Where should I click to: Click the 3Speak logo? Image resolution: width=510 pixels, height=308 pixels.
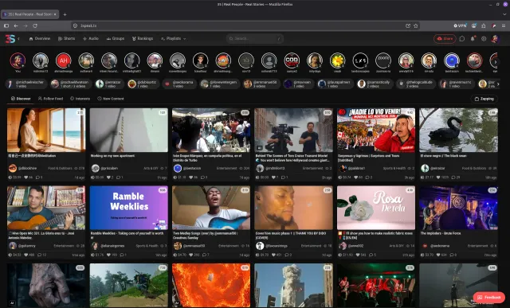pyautogui.click(x=10, y=39)
